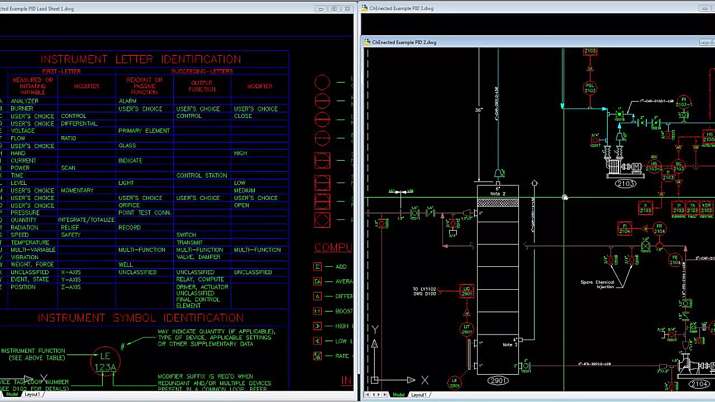The width and height of the screenshot is (715, 402).
Task: Activate the PID 3.dwg title bar
Action: pyautogui.click(x=536, y=8)
